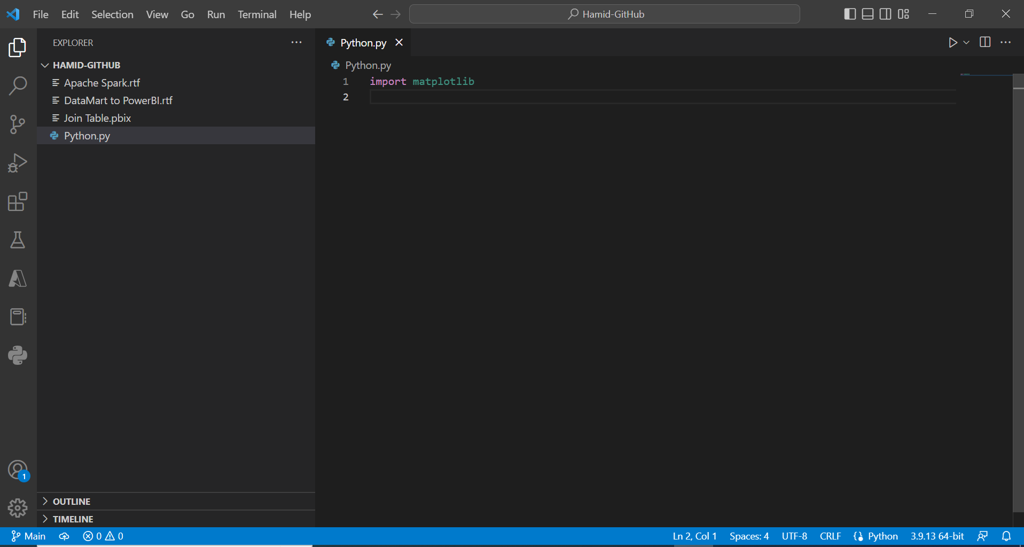
Task: Open the Terminal menu
Action: [257, 14]
